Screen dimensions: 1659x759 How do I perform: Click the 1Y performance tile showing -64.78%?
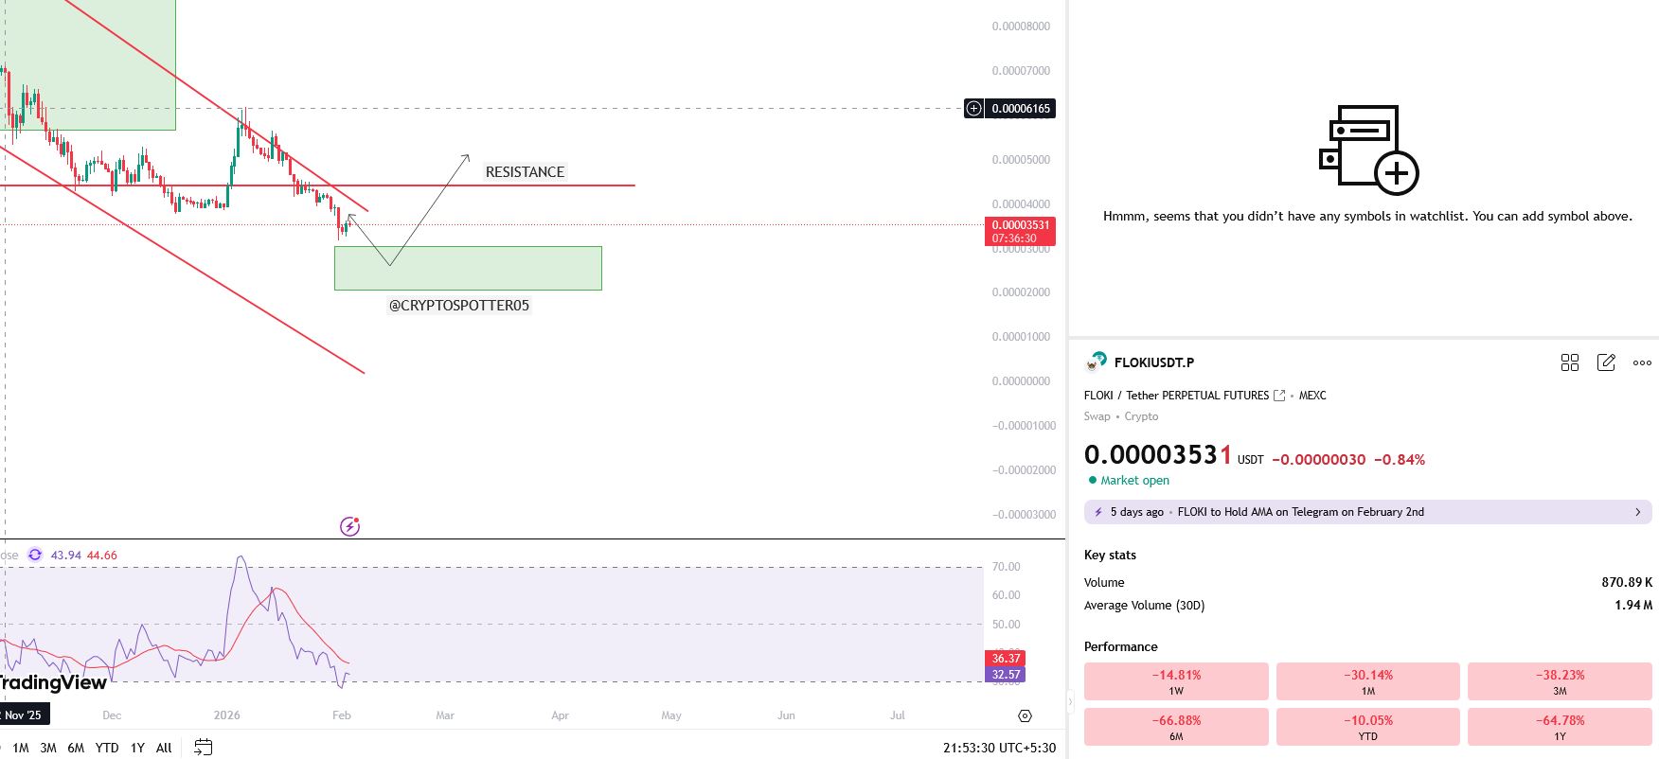coord(1561,727)
